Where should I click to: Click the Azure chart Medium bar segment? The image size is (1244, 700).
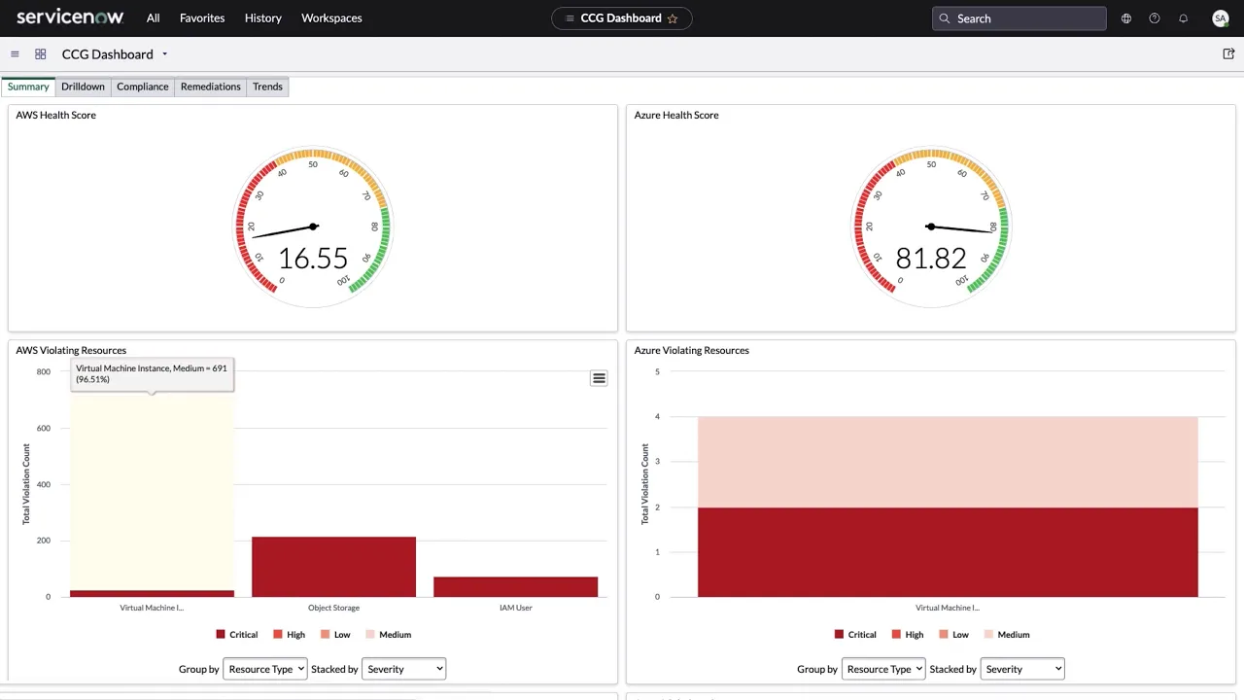[948, 462]
